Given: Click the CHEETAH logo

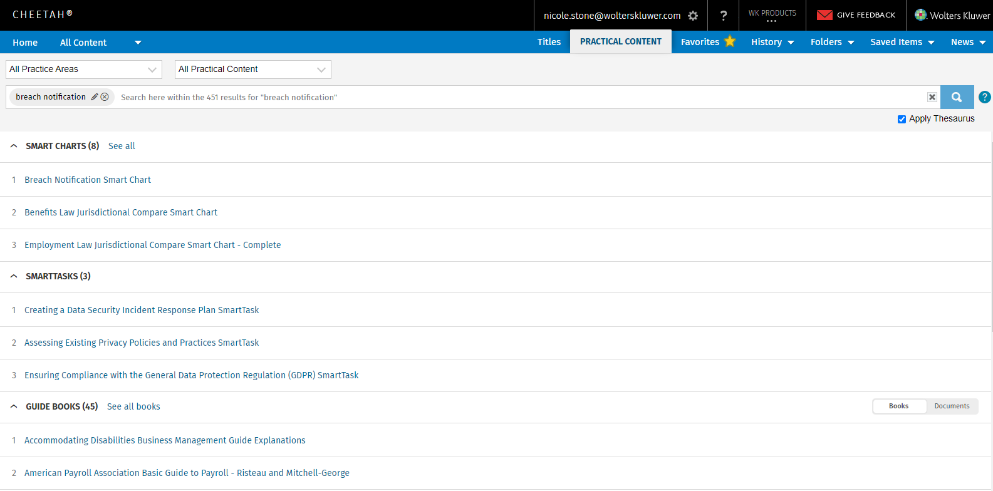Looking at the screenshot, I should tap(43, 14).
